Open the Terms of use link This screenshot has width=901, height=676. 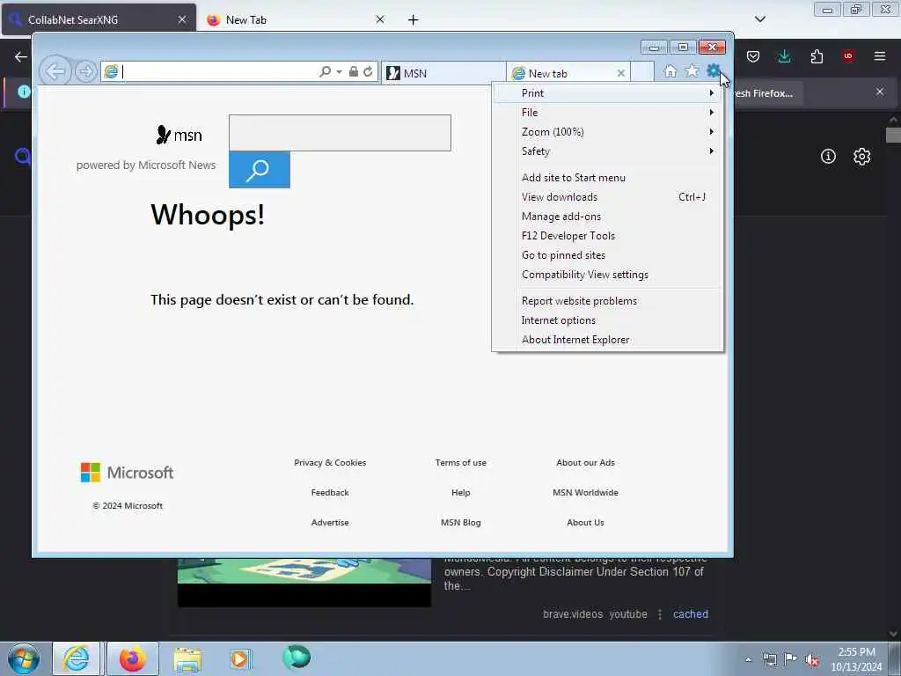pos(461,463)
